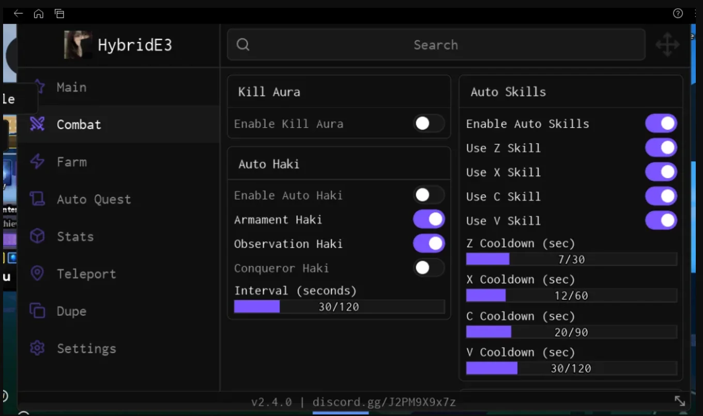
Task: Toggle off Use X Skill
Action: click(x=661, y=172)
